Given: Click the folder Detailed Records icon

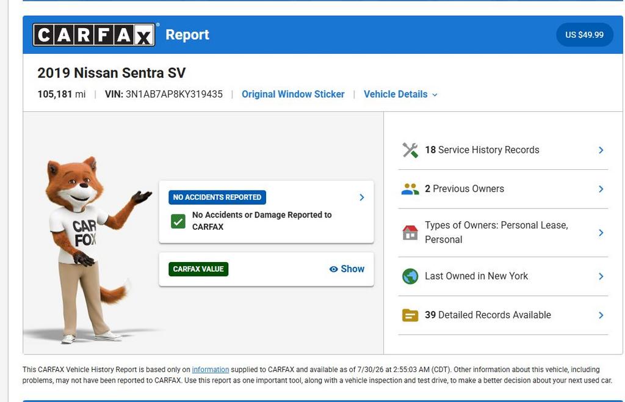Looking at the screenshot, I should tap(410, 315).
